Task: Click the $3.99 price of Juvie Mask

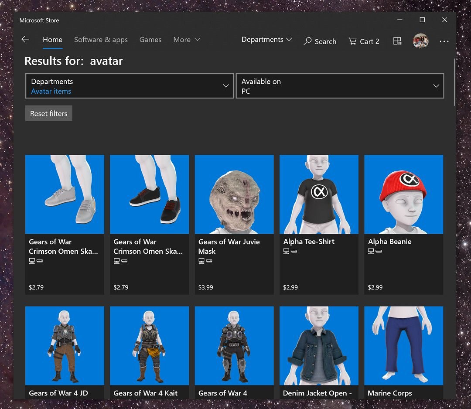Action: (x=206, y=287)
